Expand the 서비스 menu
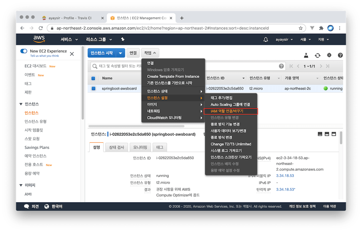 tap(69, 39)
